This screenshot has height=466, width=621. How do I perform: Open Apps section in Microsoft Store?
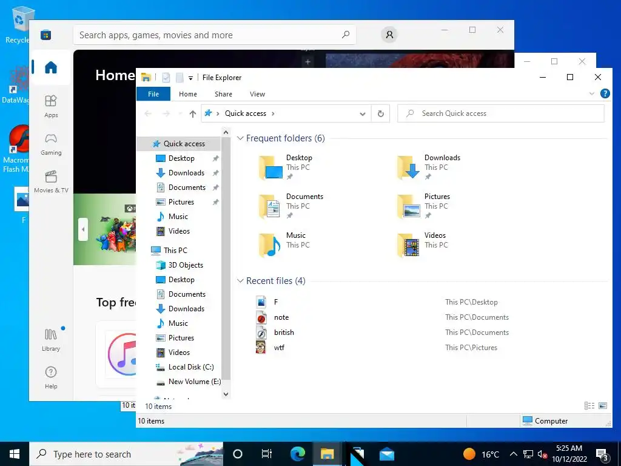click(51, 106)
